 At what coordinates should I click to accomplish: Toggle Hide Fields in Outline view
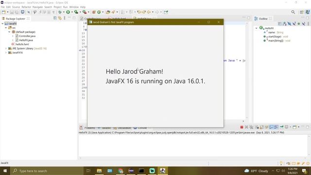click(x=290, y=24)
